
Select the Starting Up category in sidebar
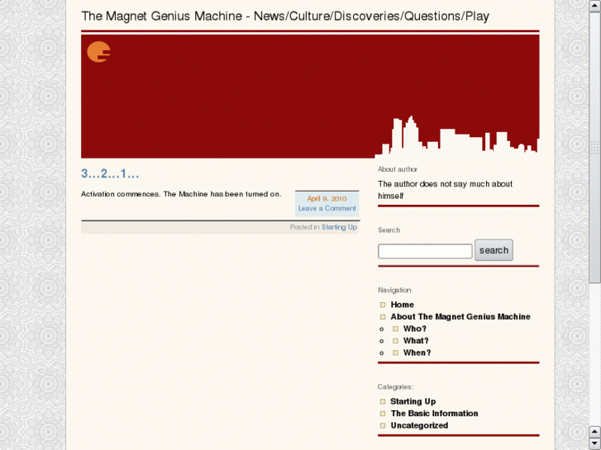pyautogui.click(x=413, y=401)
